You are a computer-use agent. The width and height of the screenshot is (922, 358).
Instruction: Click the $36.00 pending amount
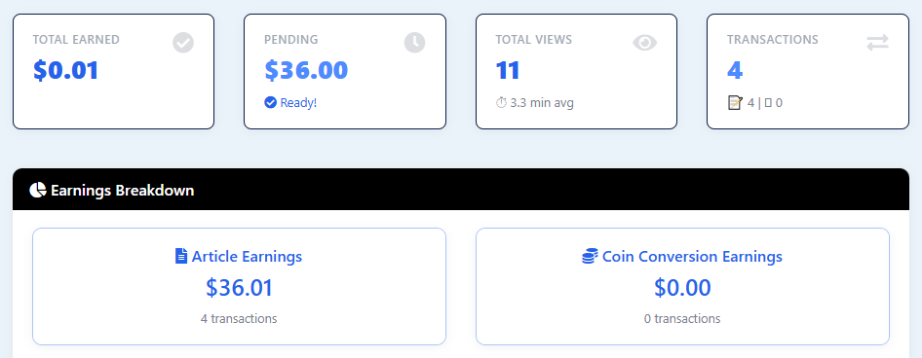click(x=306, y=70)
